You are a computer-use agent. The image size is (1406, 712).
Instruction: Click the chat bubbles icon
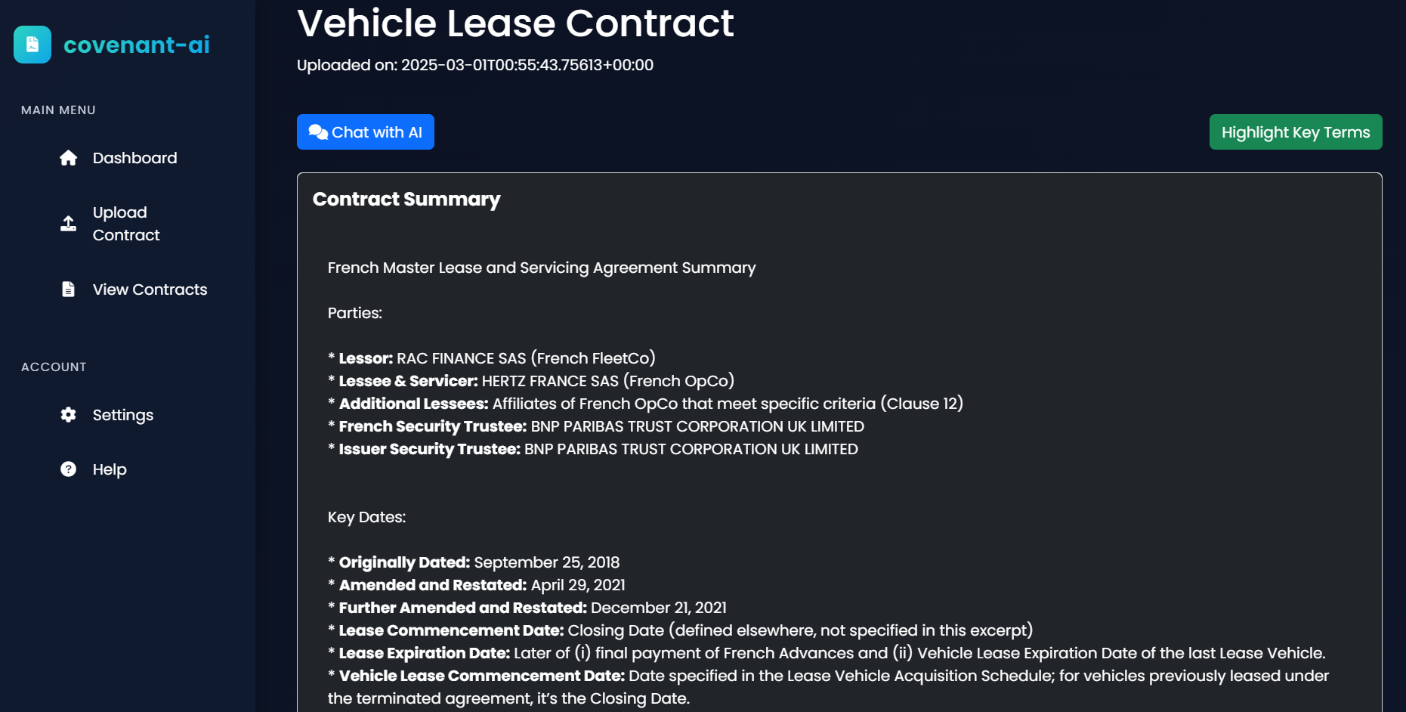point(318,132)
